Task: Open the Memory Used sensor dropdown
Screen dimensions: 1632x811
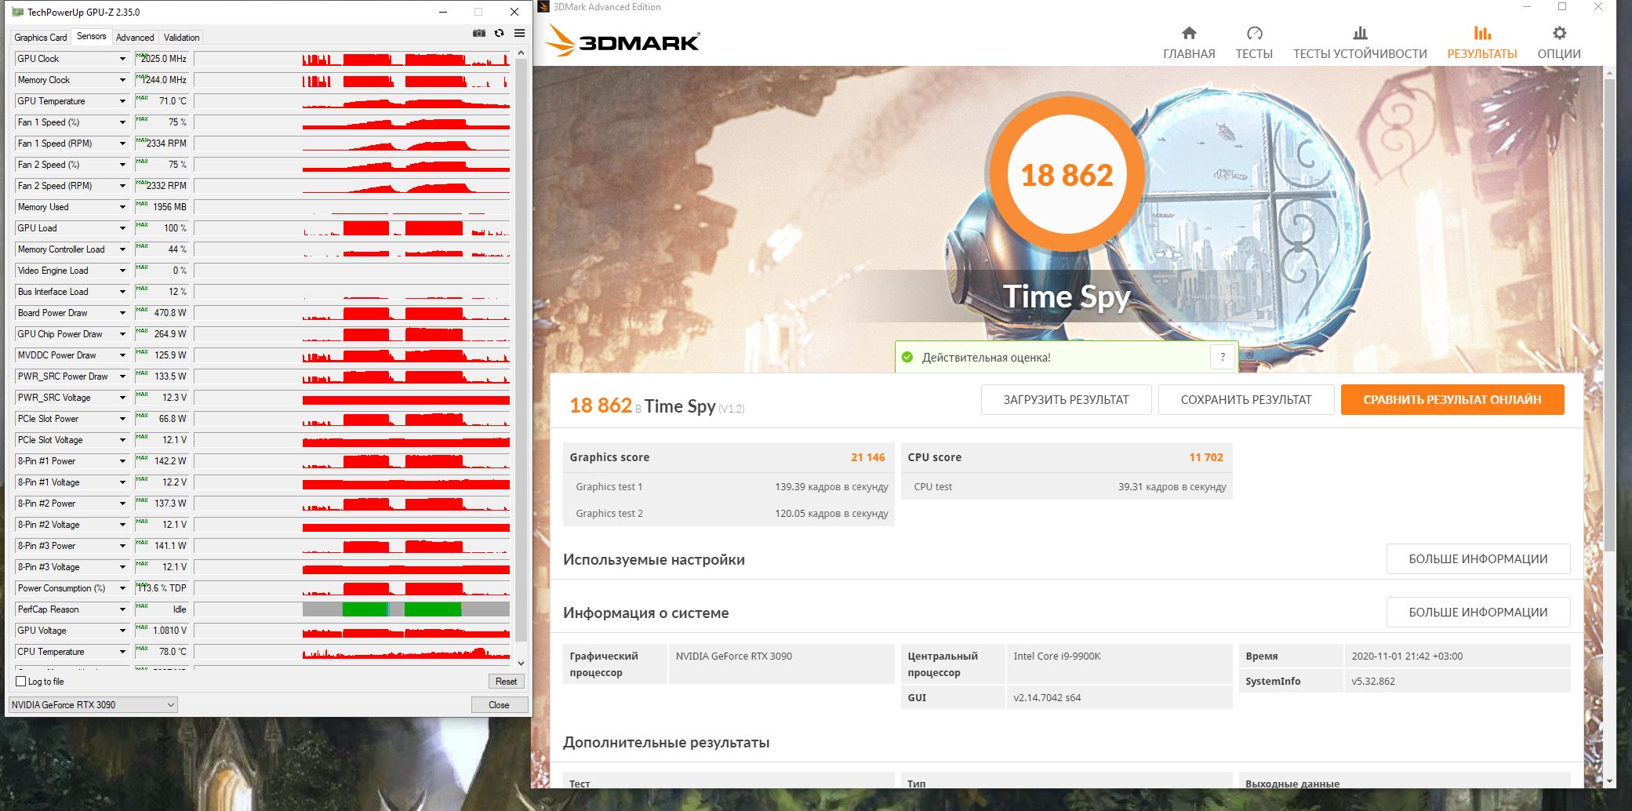Action: coord(122,207)
